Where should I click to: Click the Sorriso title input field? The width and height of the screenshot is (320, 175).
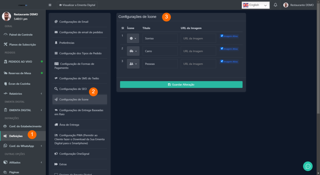[160, 38]
